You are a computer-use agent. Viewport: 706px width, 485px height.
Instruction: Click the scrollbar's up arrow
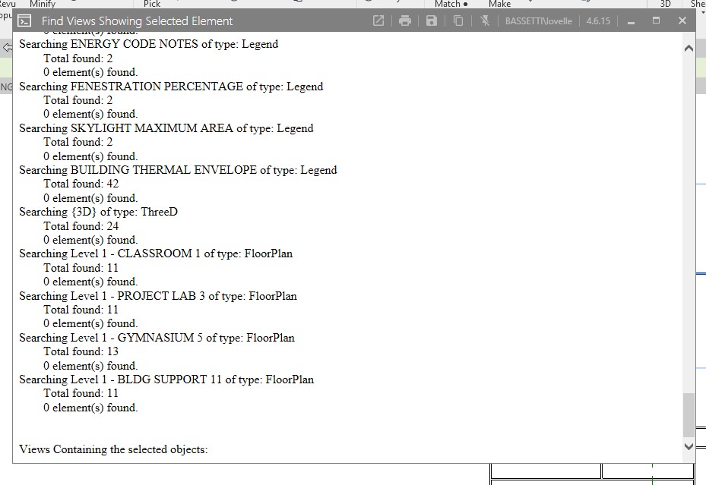689,47
